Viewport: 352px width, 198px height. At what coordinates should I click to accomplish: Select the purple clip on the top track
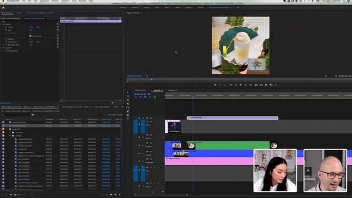[x=233, y=118]
